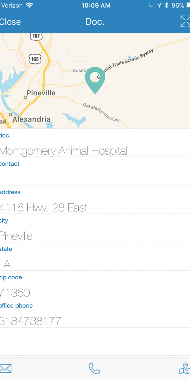Close the Doc. details screen
This screenshot has width=190, height=380.
[10, 22]
